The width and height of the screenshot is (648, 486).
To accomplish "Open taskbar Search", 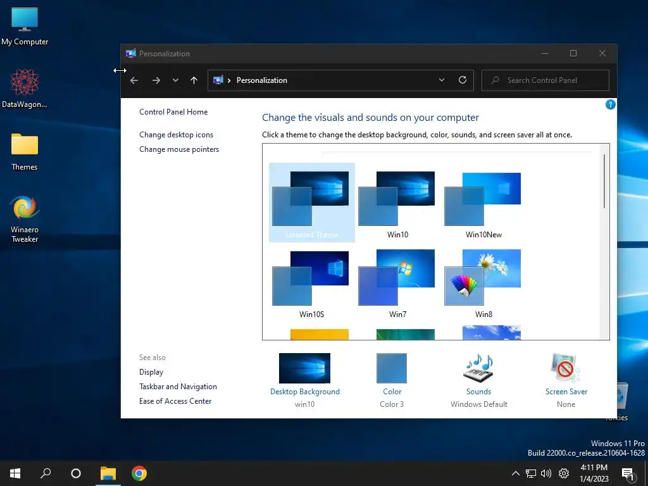I will (x=46, y=473).
